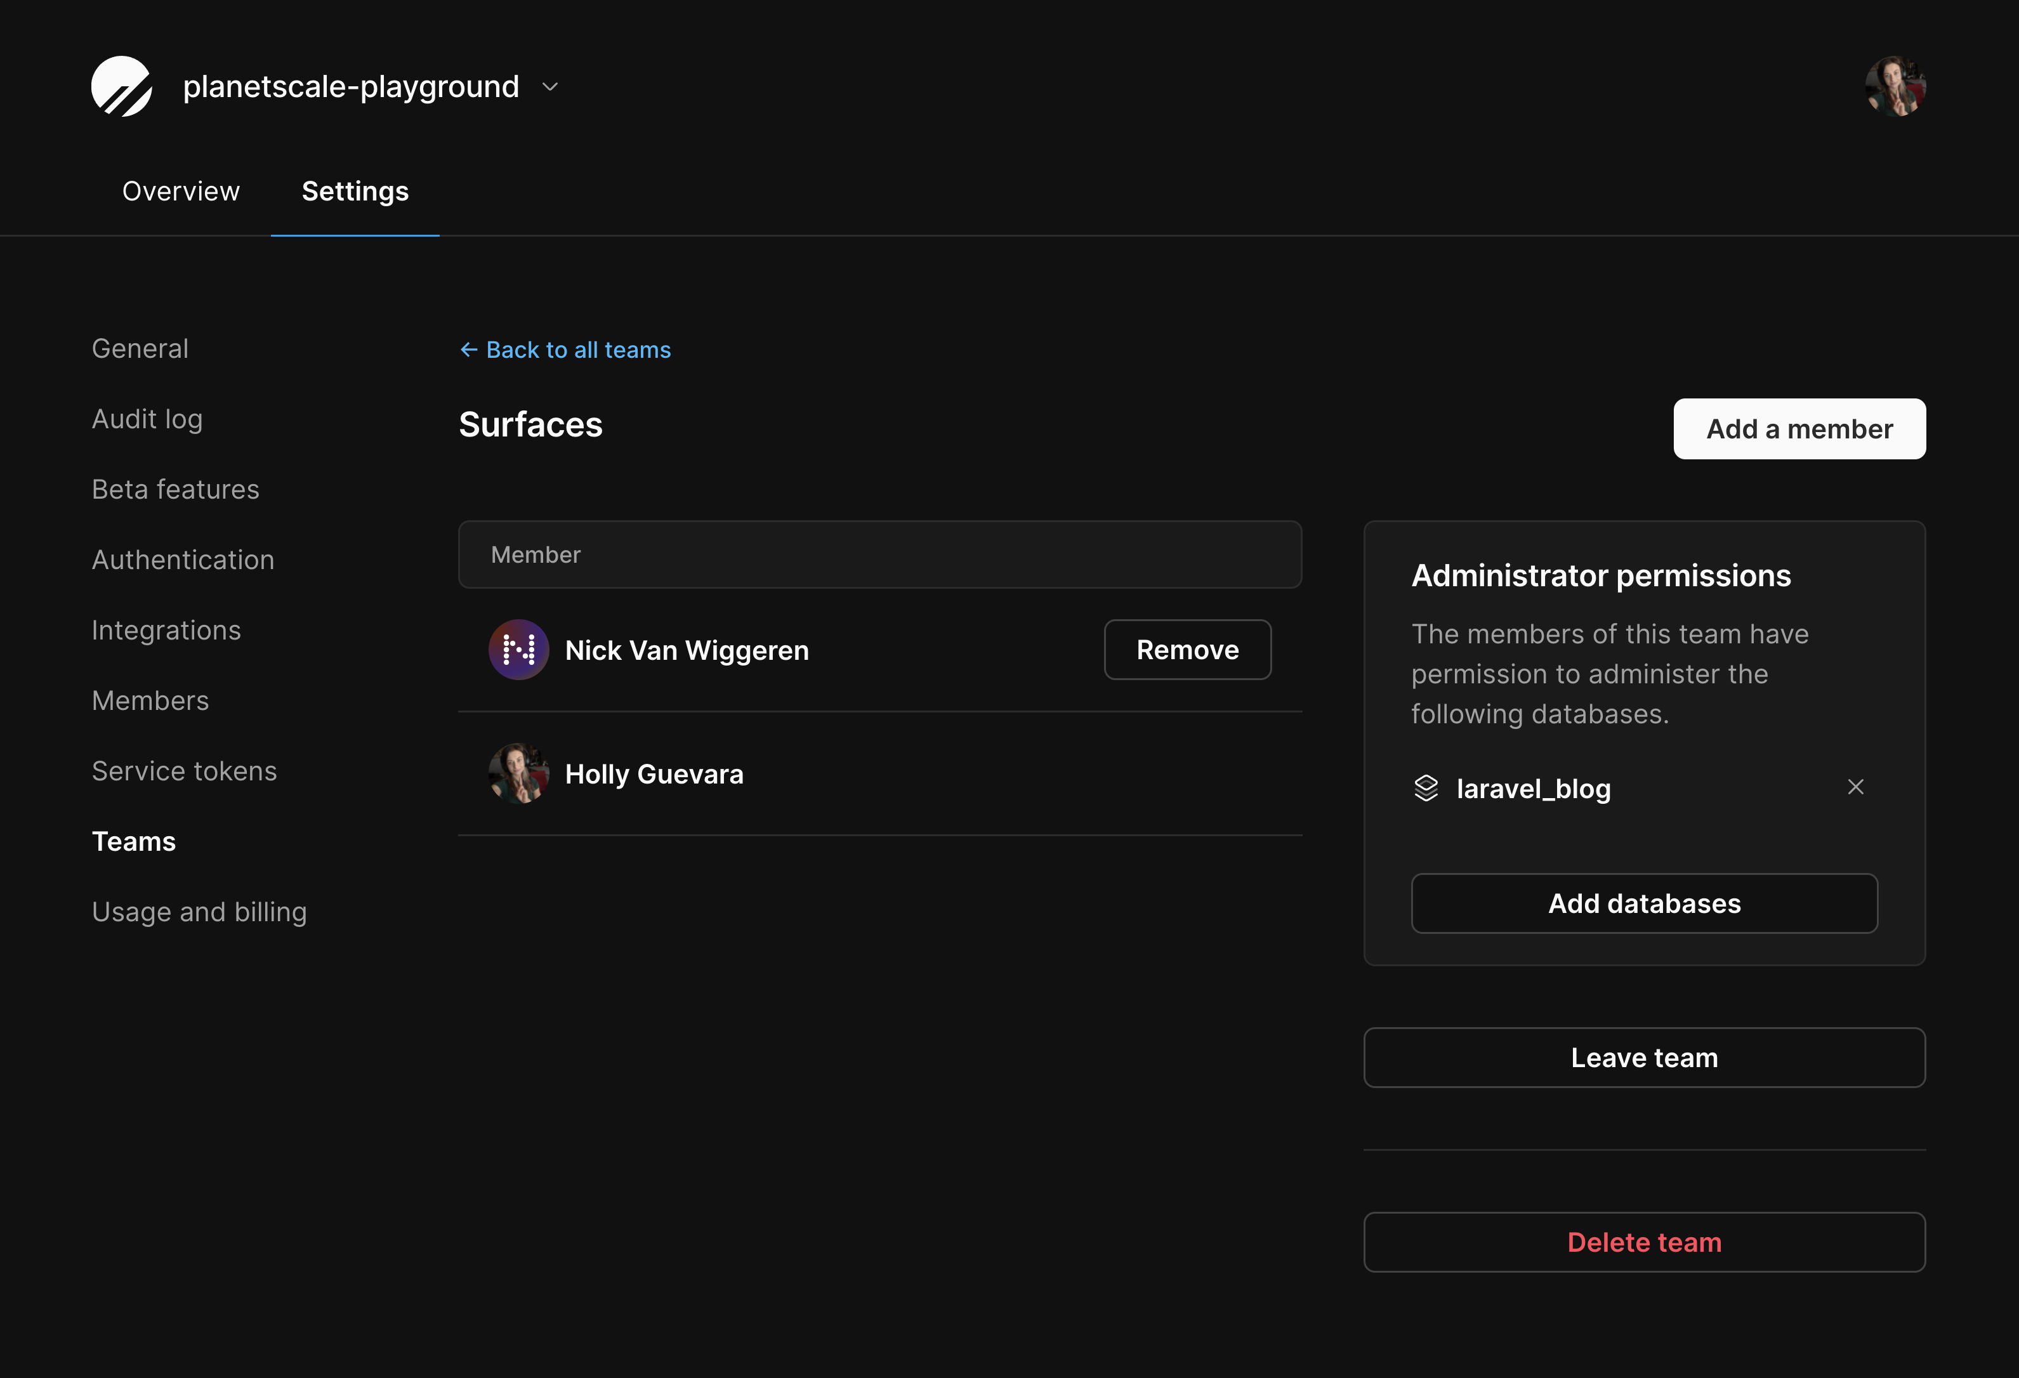Open Back to all teams link
Image resolution: width=2019 pixels, height=1378 pixels.
(578, 350)
